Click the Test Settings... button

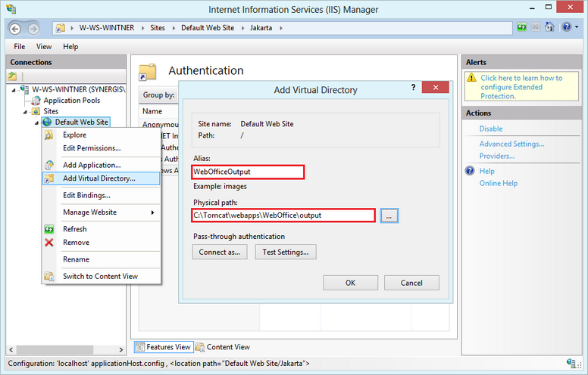click(x=286, y=252)
